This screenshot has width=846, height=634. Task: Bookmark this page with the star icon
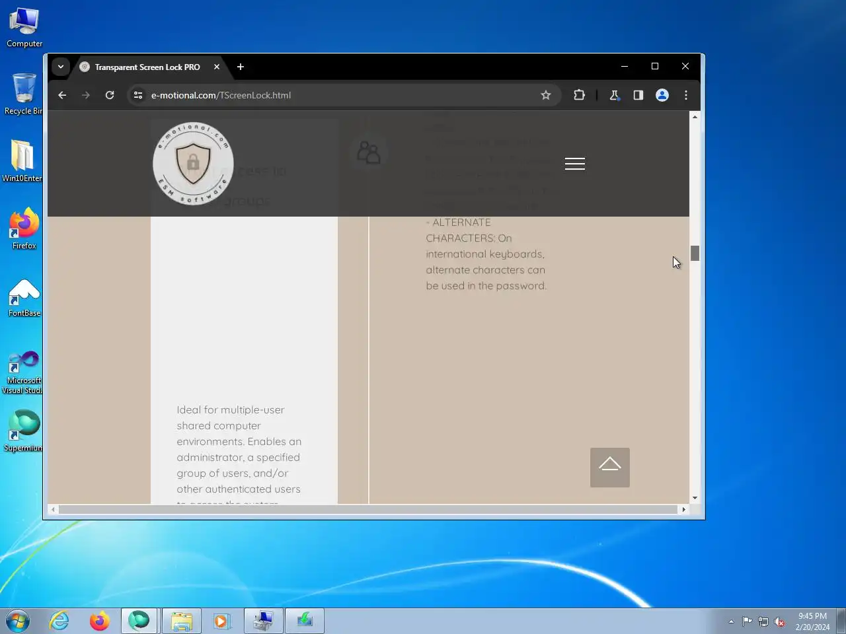click(x=546, y=95)
